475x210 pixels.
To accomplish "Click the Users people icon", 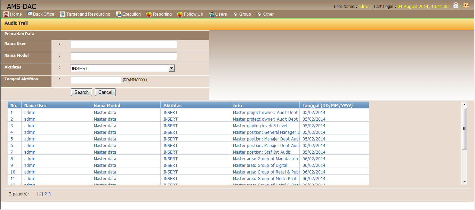I will tap(211, 14).
